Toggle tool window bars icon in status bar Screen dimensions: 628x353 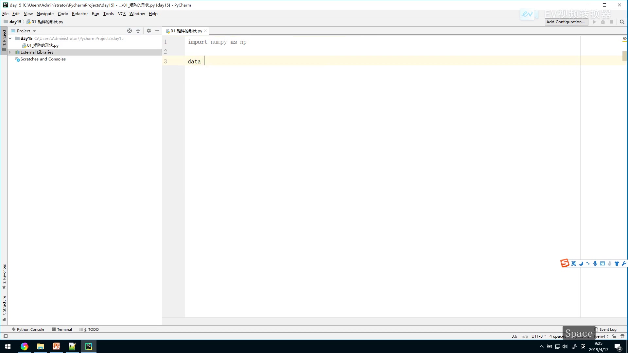(x=6, y=336)
